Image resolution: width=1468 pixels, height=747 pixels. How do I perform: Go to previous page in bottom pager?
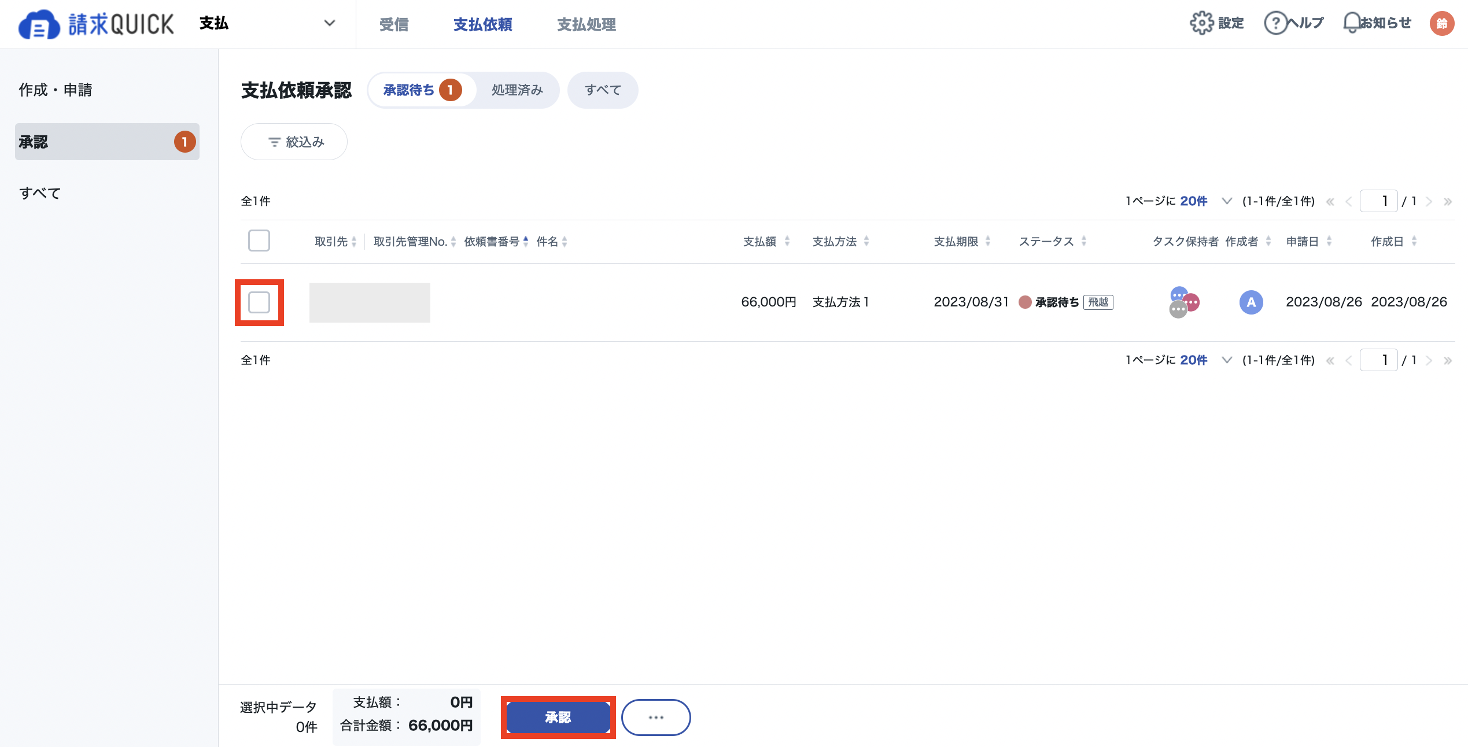1349,361
